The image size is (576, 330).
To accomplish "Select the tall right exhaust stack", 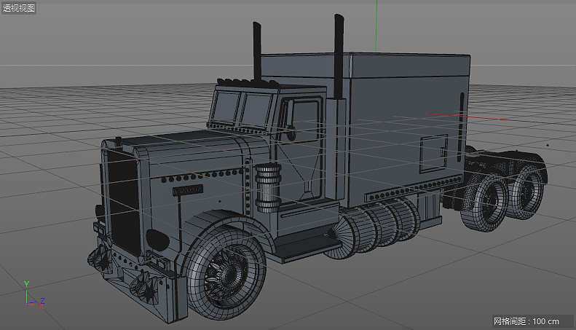I will pos(339,57).
